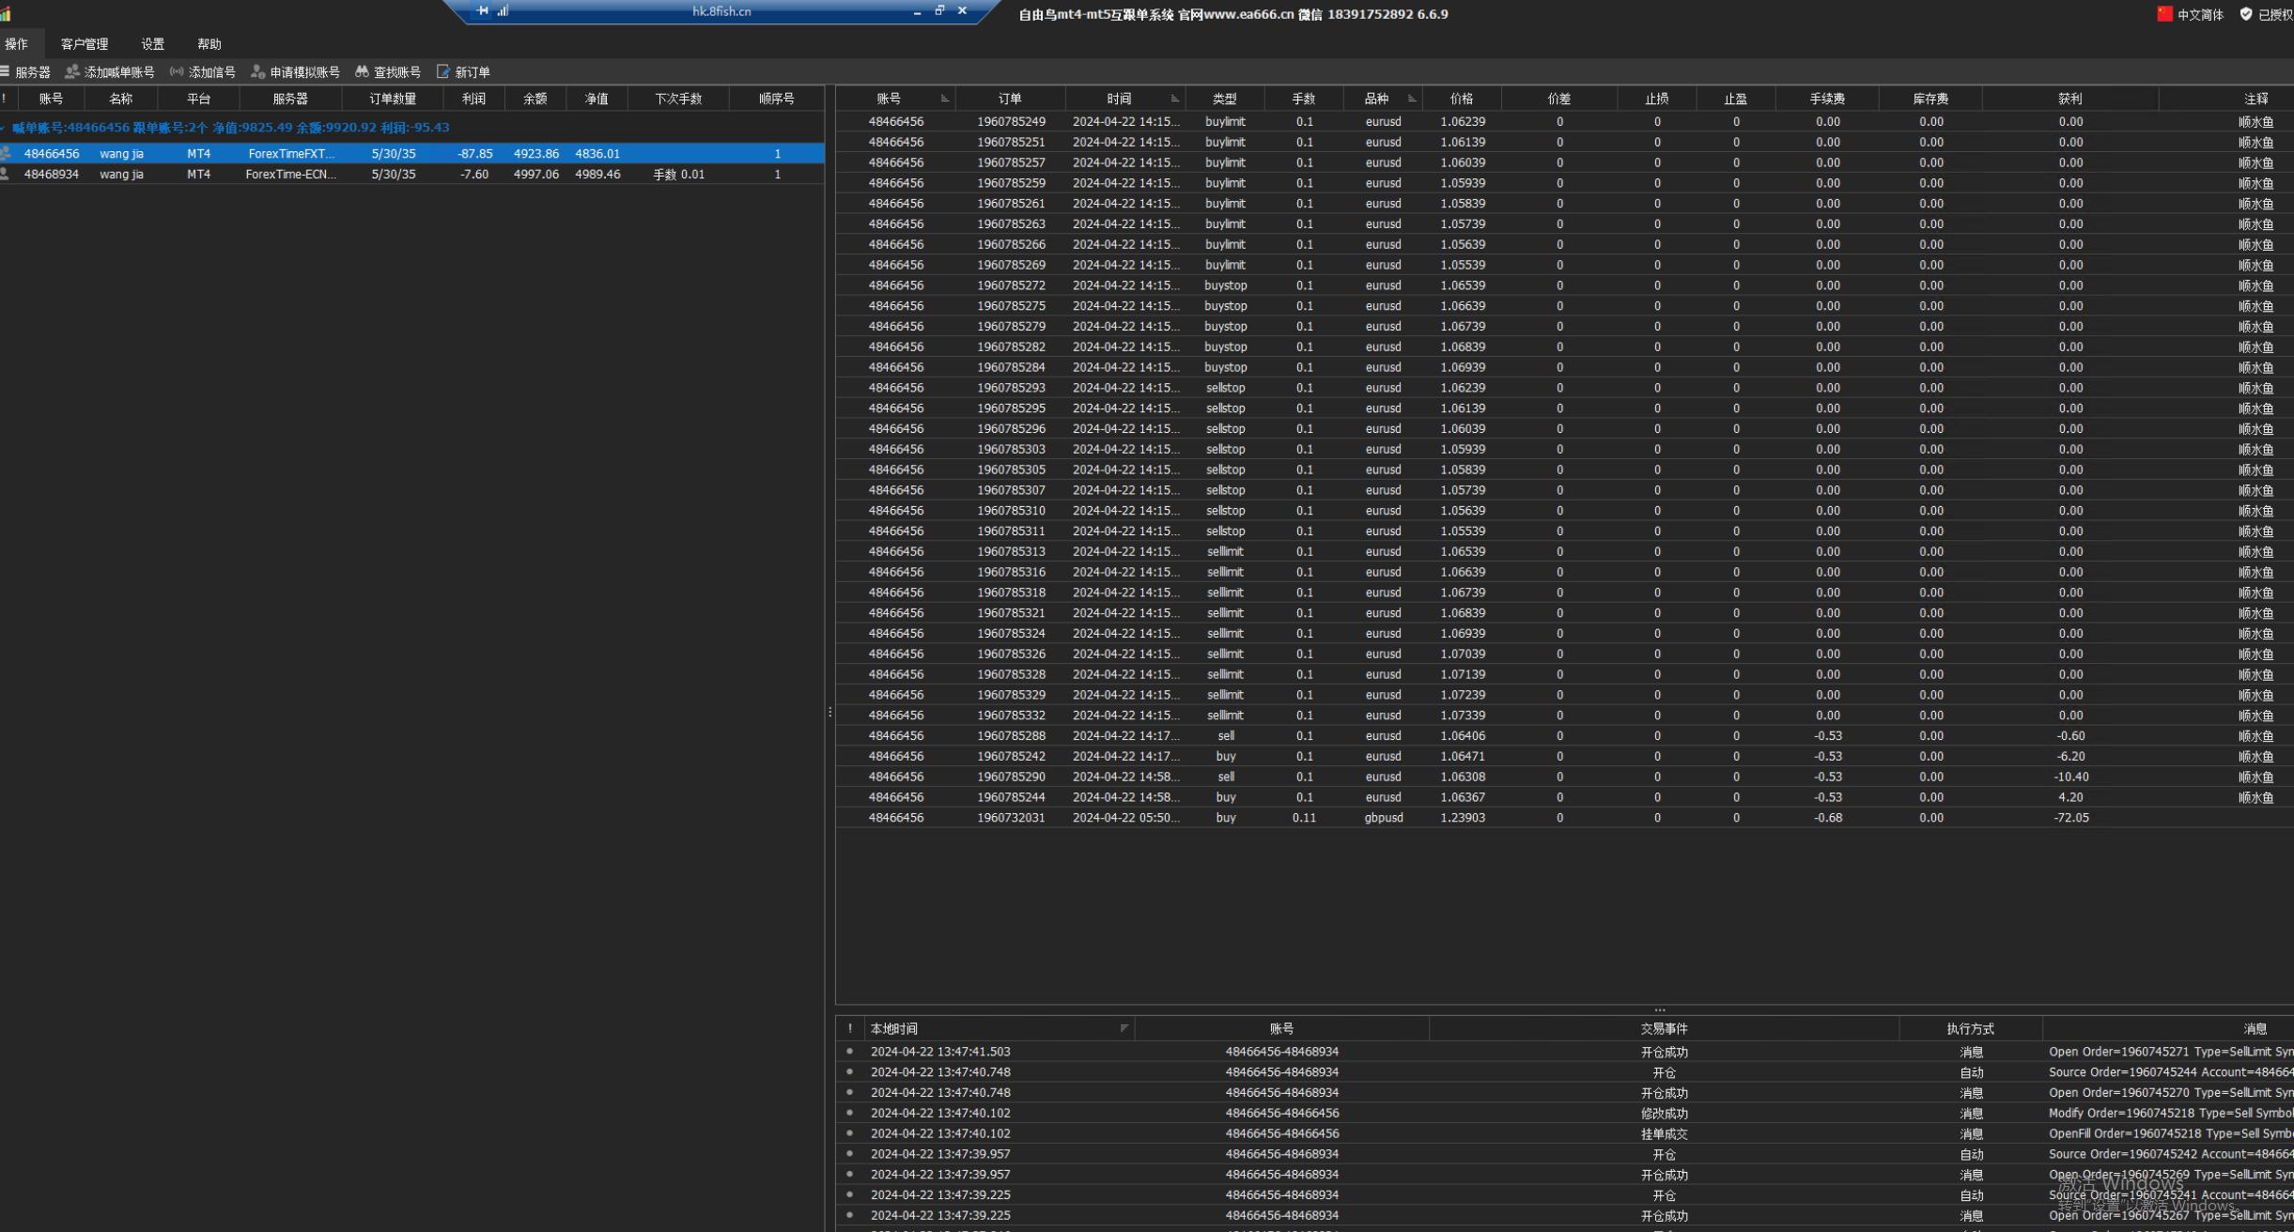Click the 添加喊单账号 users icon
The width and height of the screenshot is (2294, 1232).
(71, 71)
